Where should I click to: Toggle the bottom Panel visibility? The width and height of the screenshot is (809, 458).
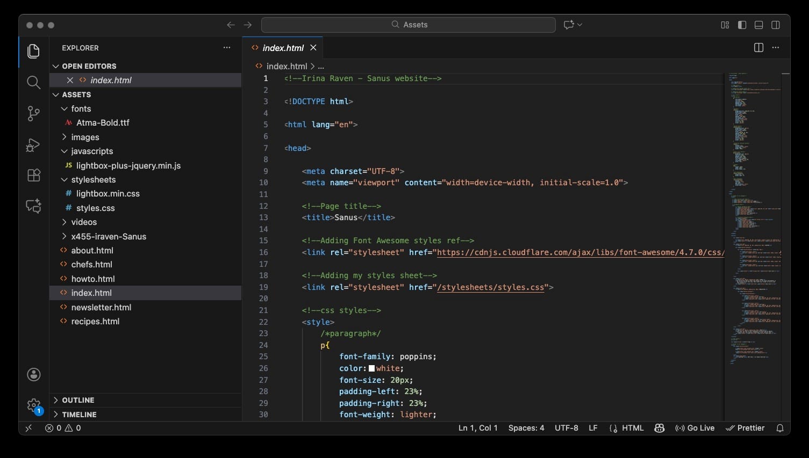tap(758, 25)
